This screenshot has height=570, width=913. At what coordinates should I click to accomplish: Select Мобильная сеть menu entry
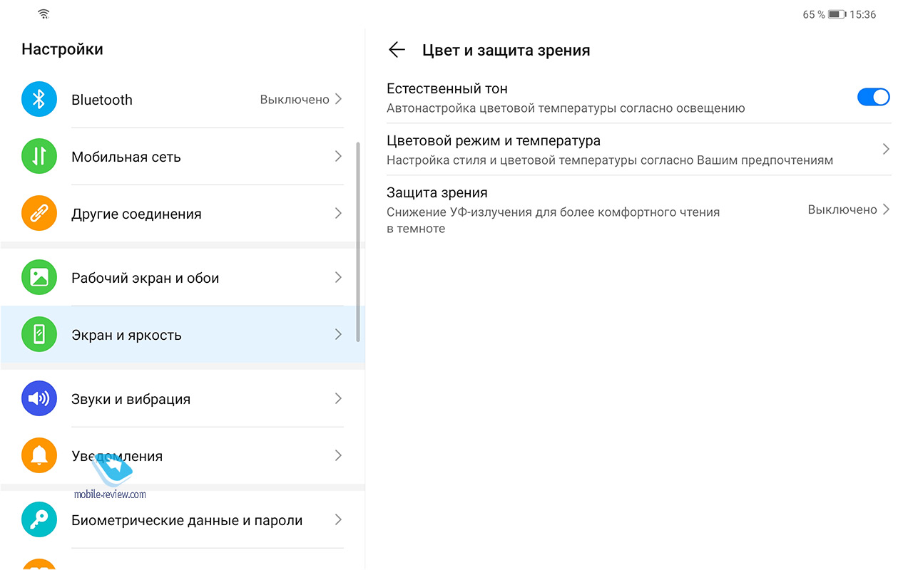click(x=126, y=157)
